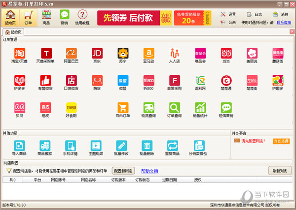The width and height of the screenshot is (296, 210).
Task: Open the 亚马逊 Amazon icon
Action: 149,53
